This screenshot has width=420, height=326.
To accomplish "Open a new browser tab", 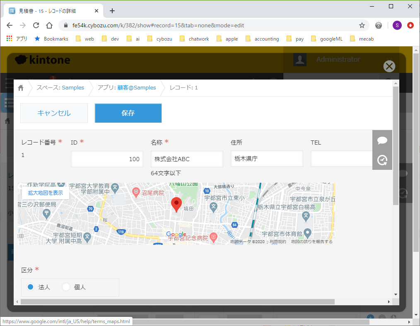I will pyautogui.click(x=112, y=11).
